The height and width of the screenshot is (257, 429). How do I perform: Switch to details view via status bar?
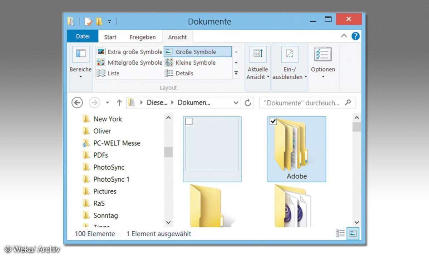tap(340, 233)
